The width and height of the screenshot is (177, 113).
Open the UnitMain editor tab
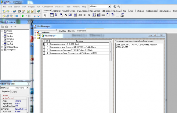(x=63, y=31)
